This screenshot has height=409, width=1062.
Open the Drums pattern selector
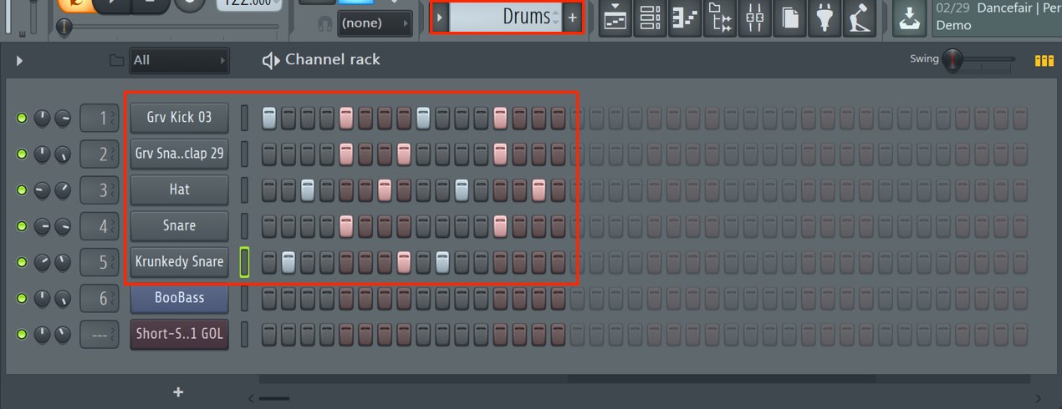505,17
